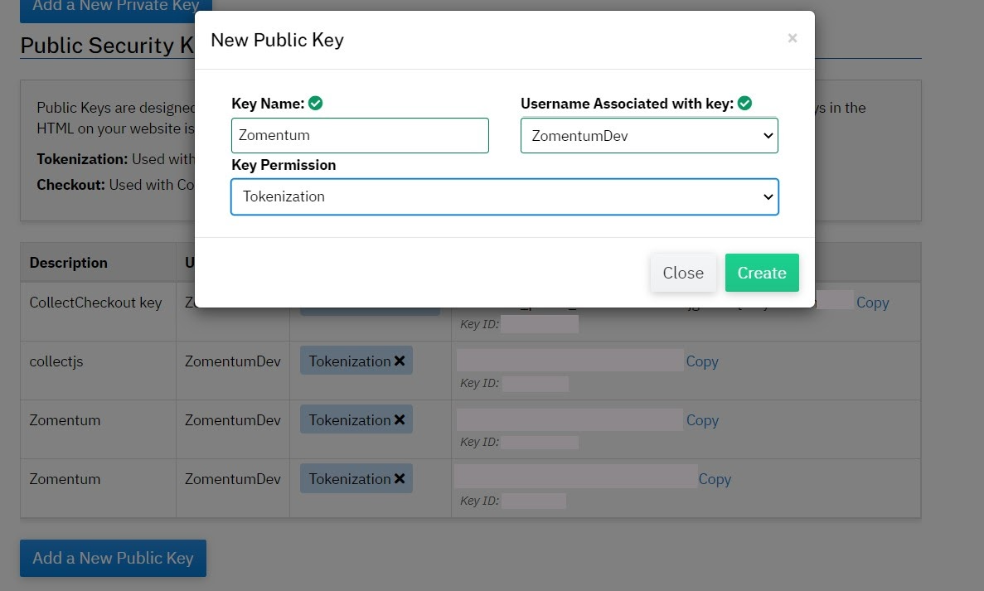Click the green Create button
Viewport: 984px width, 591px height.
click(x=762, y=273)
